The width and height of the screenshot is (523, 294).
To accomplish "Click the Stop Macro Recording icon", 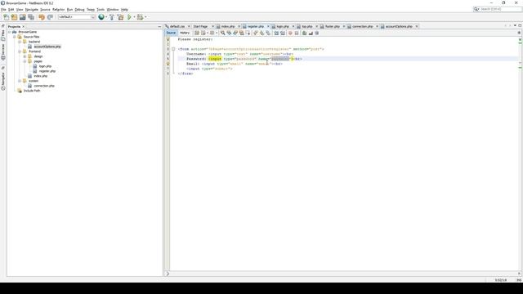I will pyautogui.click(x=297, y=33).
